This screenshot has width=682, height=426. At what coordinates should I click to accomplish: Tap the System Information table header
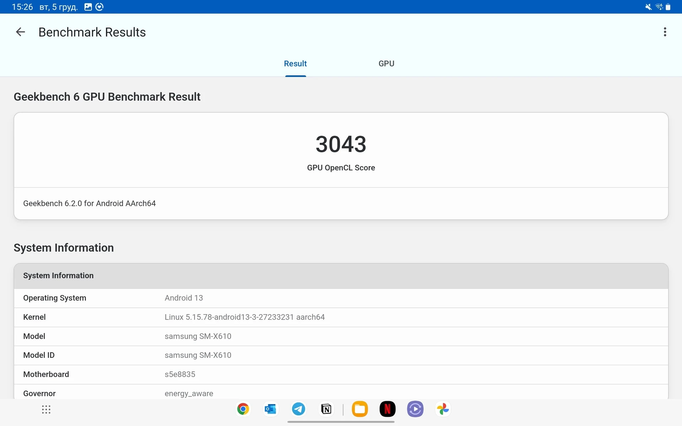point(341,276)
